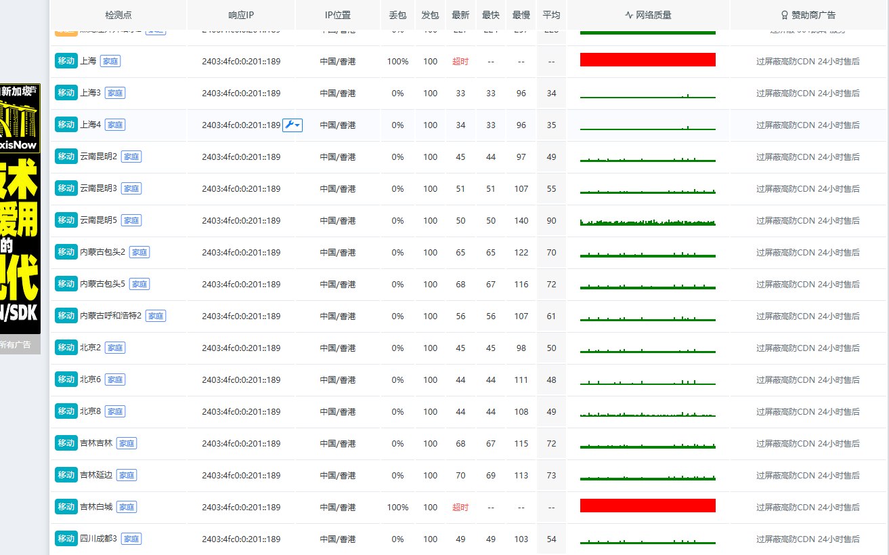This screenshot has height=555, width=889.
Task: Click the 网络质量 pulse icon in the header
Action: tap(629, 14)
